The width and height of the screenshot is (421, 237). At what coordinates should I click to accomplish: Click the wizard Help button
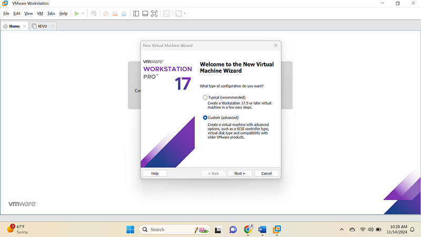155,173
